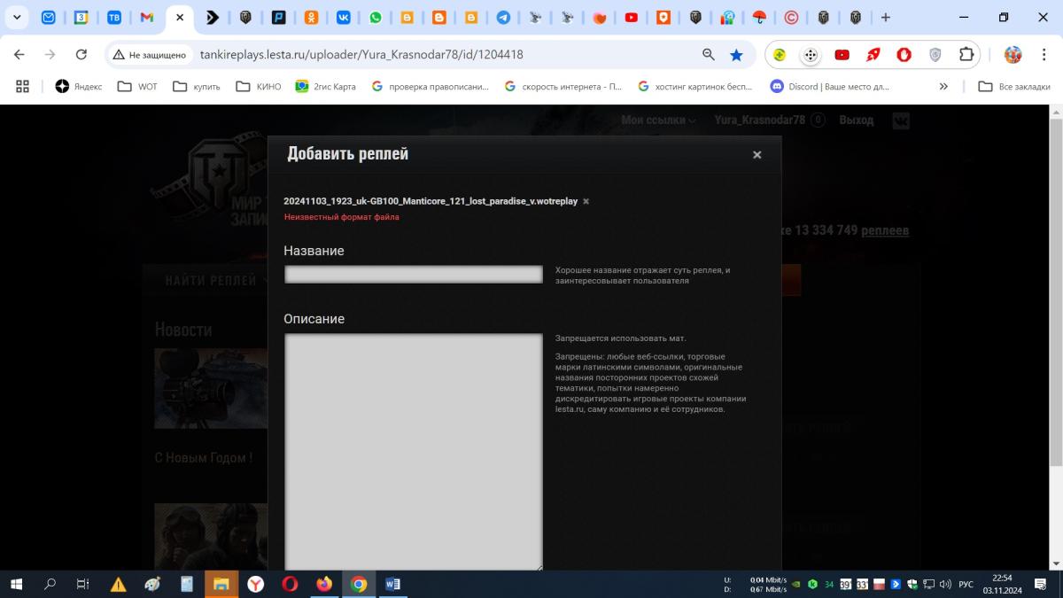Open the Gmail tab
Screen dimensions: 1063x598
pos(147,18)
